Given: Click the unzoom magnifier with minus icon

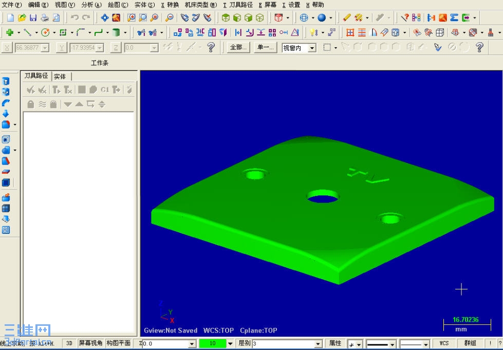Looking at the screenshot, I should [170, 17].
